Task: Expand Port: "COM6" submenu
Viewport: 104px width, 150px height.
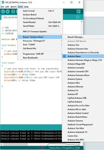Action: click(x=40, y=44)
